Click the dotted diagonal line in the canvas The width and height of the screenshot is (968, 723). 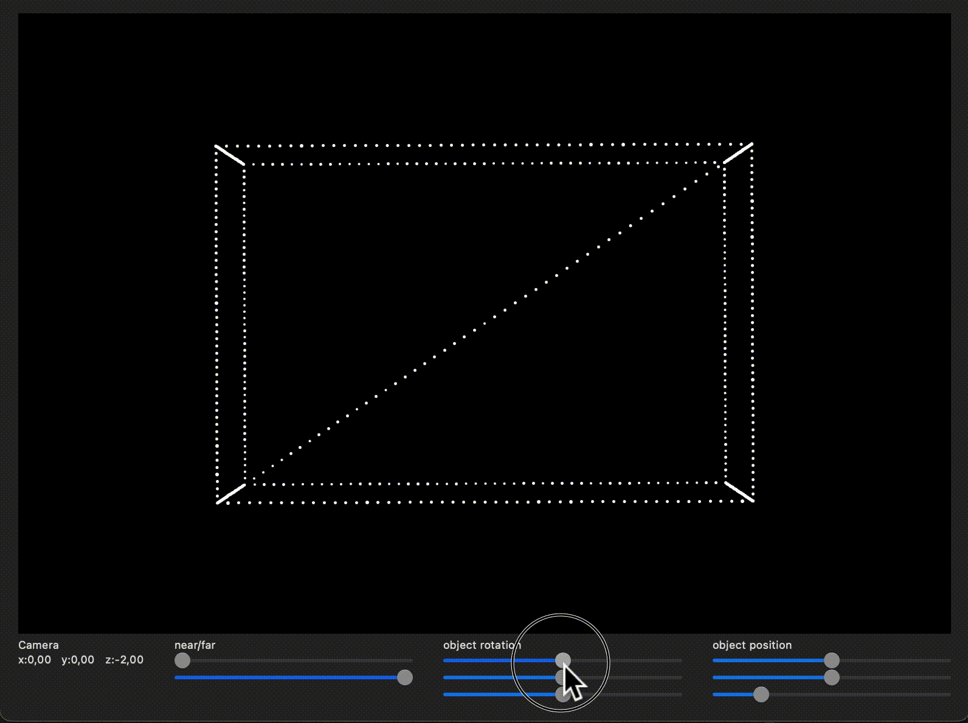pyautogui.click(x=485, y=323)
